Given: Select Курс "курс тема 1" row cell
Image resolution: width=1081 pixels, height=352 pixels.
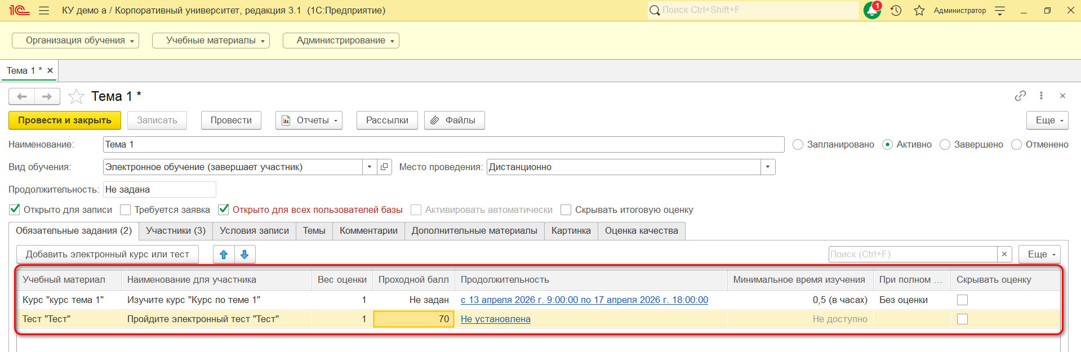Looking at the screenshot, I should [x=69, y=300].
